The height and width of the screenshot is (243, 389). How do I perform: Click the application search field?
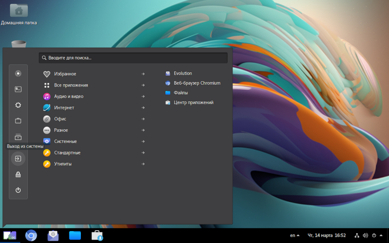point(133,58)
